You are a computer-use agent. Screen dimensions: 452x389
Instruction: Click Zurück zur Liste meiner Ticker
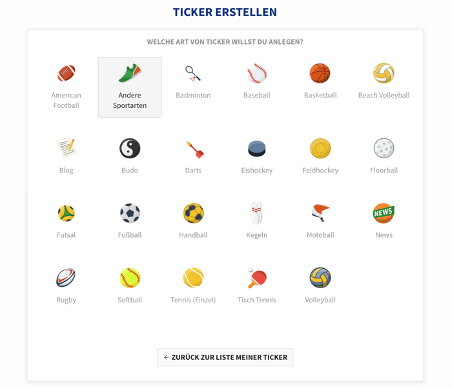coord(225,357)
